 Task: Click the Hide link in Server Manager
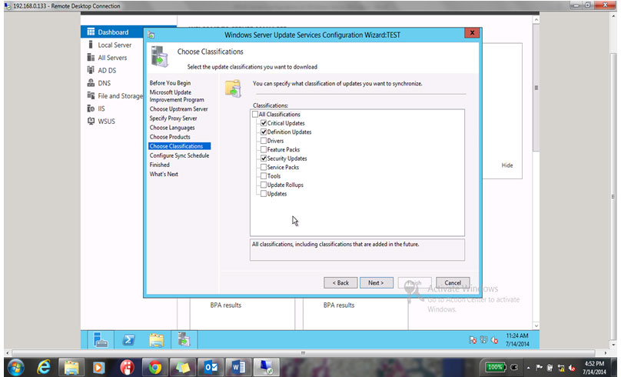point(507,165)
